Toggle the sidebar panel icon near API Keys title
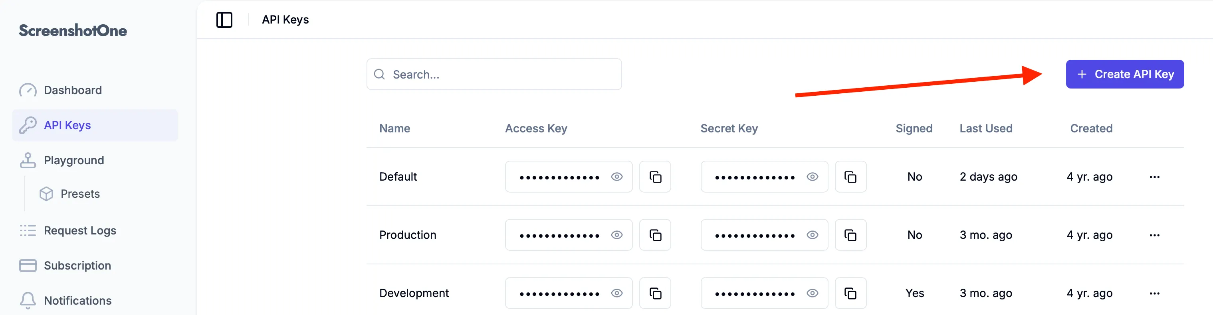The image size is (1213, 315). click(225, 20)
